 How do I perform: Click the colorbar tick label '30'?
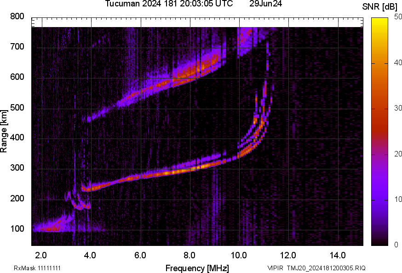pyautogui.click(x=398, y=108)
